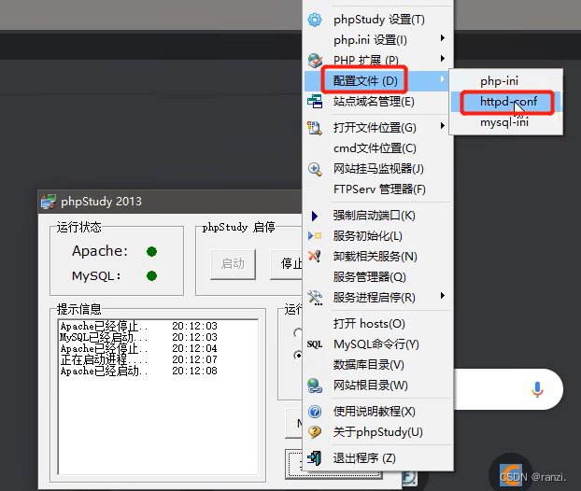The height and width of the screenshot is (491, 581).
Task: Select the unchecked radio button in 运行 group
Action: [x=298, y=333]
